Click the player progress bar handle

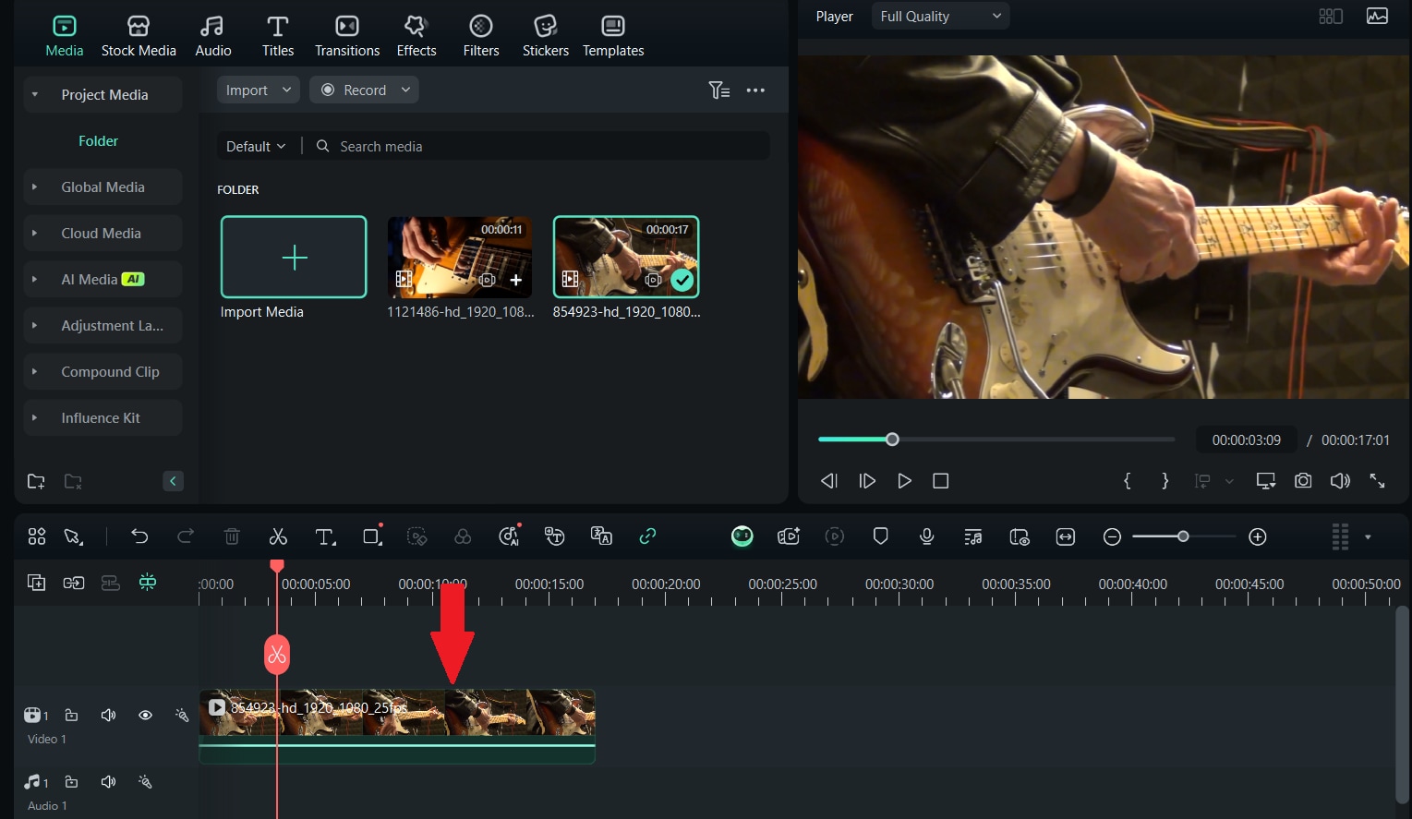[x=892, y=440]
